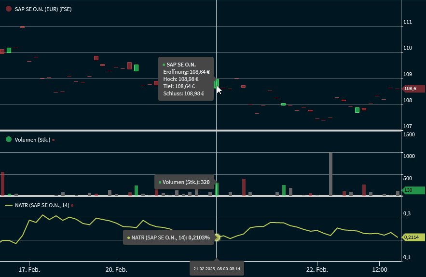
Task: Click the yellow 0,2114 NATR value tag
Action: coord(412,237)
